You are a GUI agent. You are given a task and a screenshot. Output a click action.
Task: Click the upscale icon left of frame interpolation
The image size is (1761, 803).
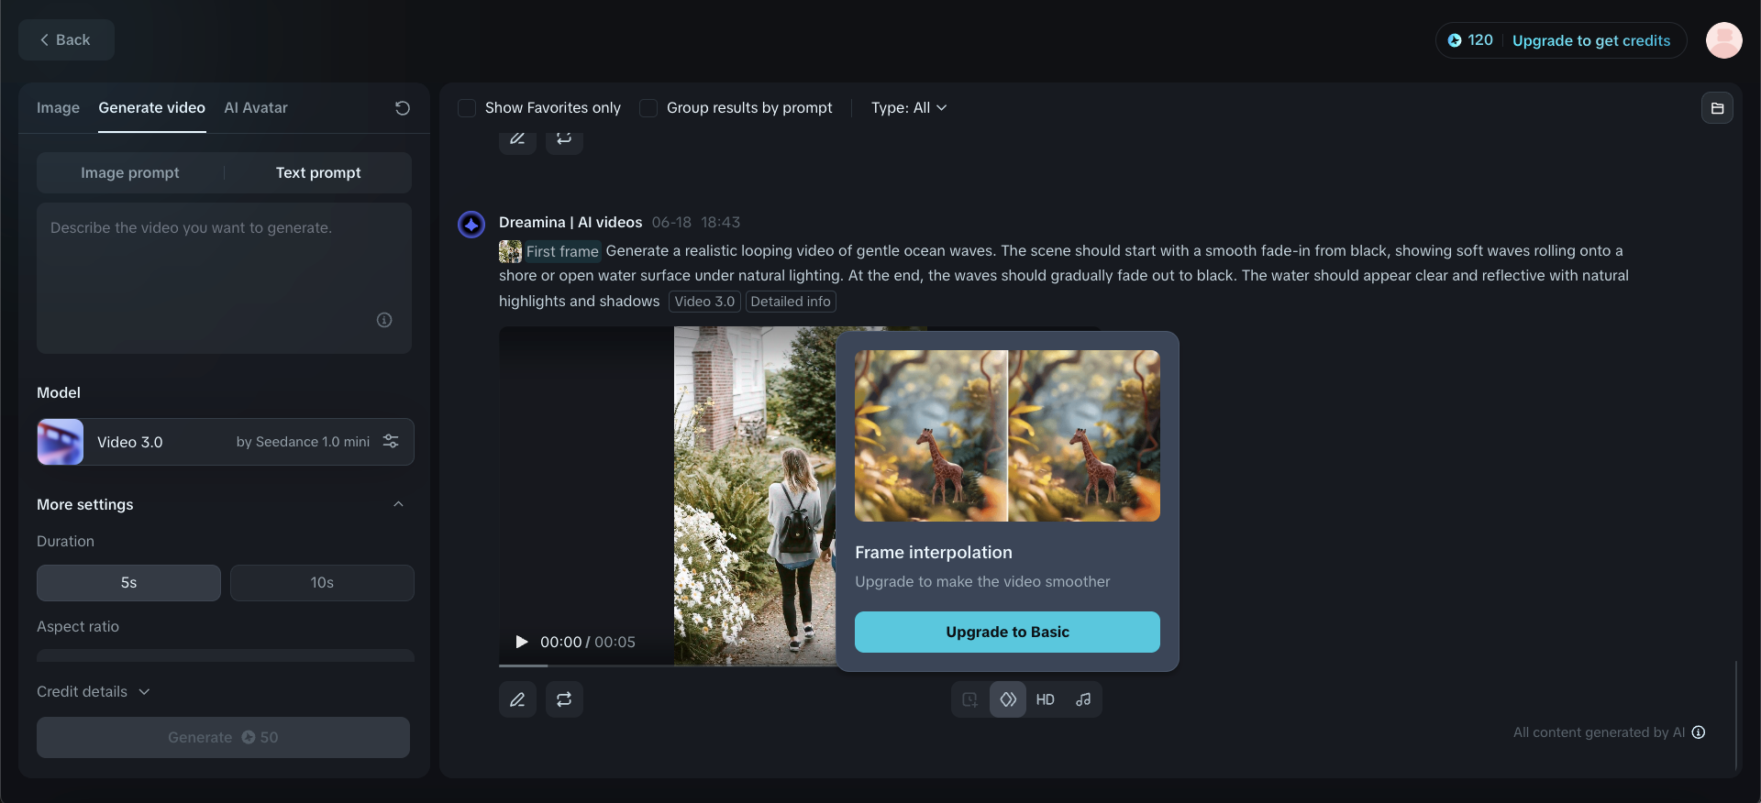click(x=969, y=699)
